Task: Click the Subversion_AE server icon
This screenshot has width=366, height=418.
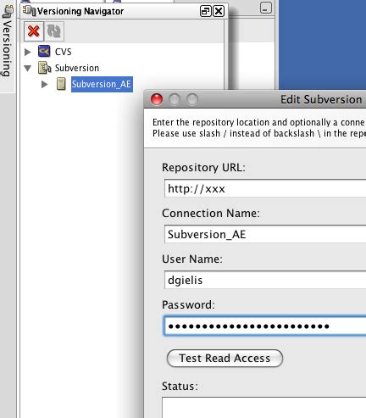Action: point(61,84)
